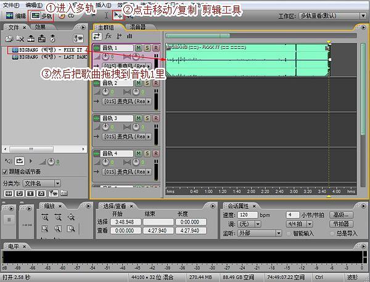
Task: Open Files panel options menu arrow
Action: pos(83,27)
